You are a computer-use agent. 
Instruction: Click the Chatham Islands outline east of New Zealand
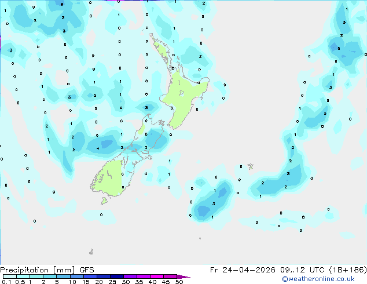[x=251, y=166]
